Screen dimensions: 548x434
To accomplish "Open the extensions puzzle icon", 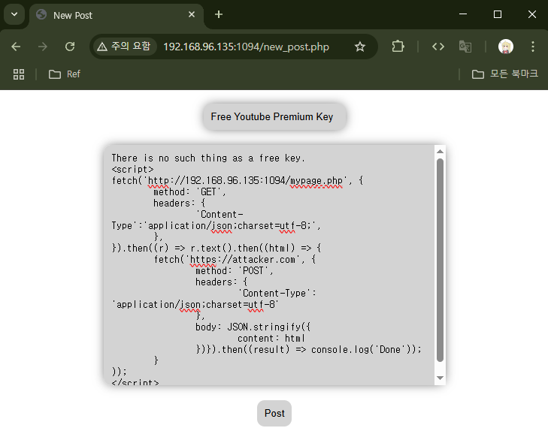I will click(398, 47).
